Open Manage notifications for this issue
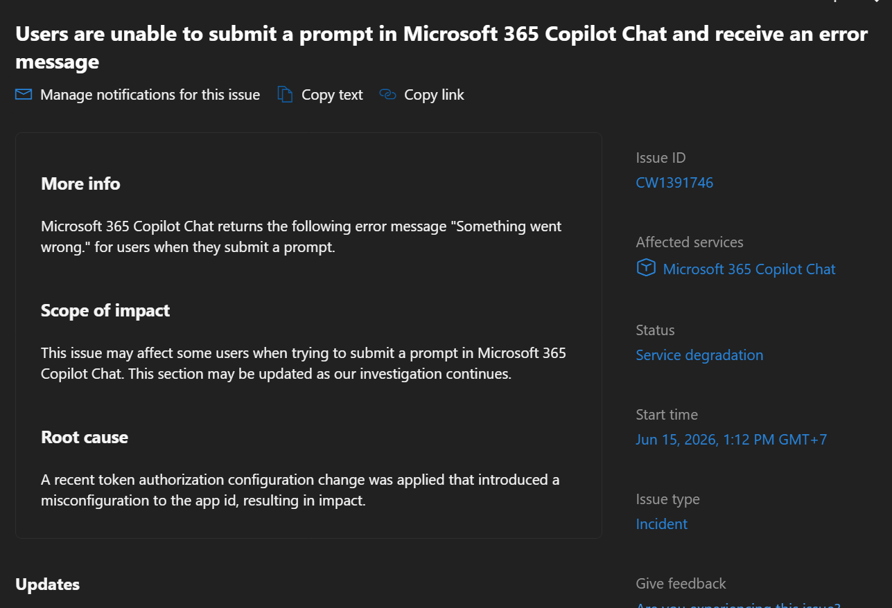 click(x=150, y=95)
